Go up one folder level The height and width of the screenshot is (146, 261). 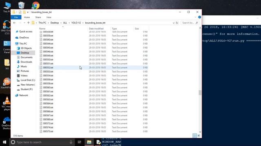click(28, 23)
